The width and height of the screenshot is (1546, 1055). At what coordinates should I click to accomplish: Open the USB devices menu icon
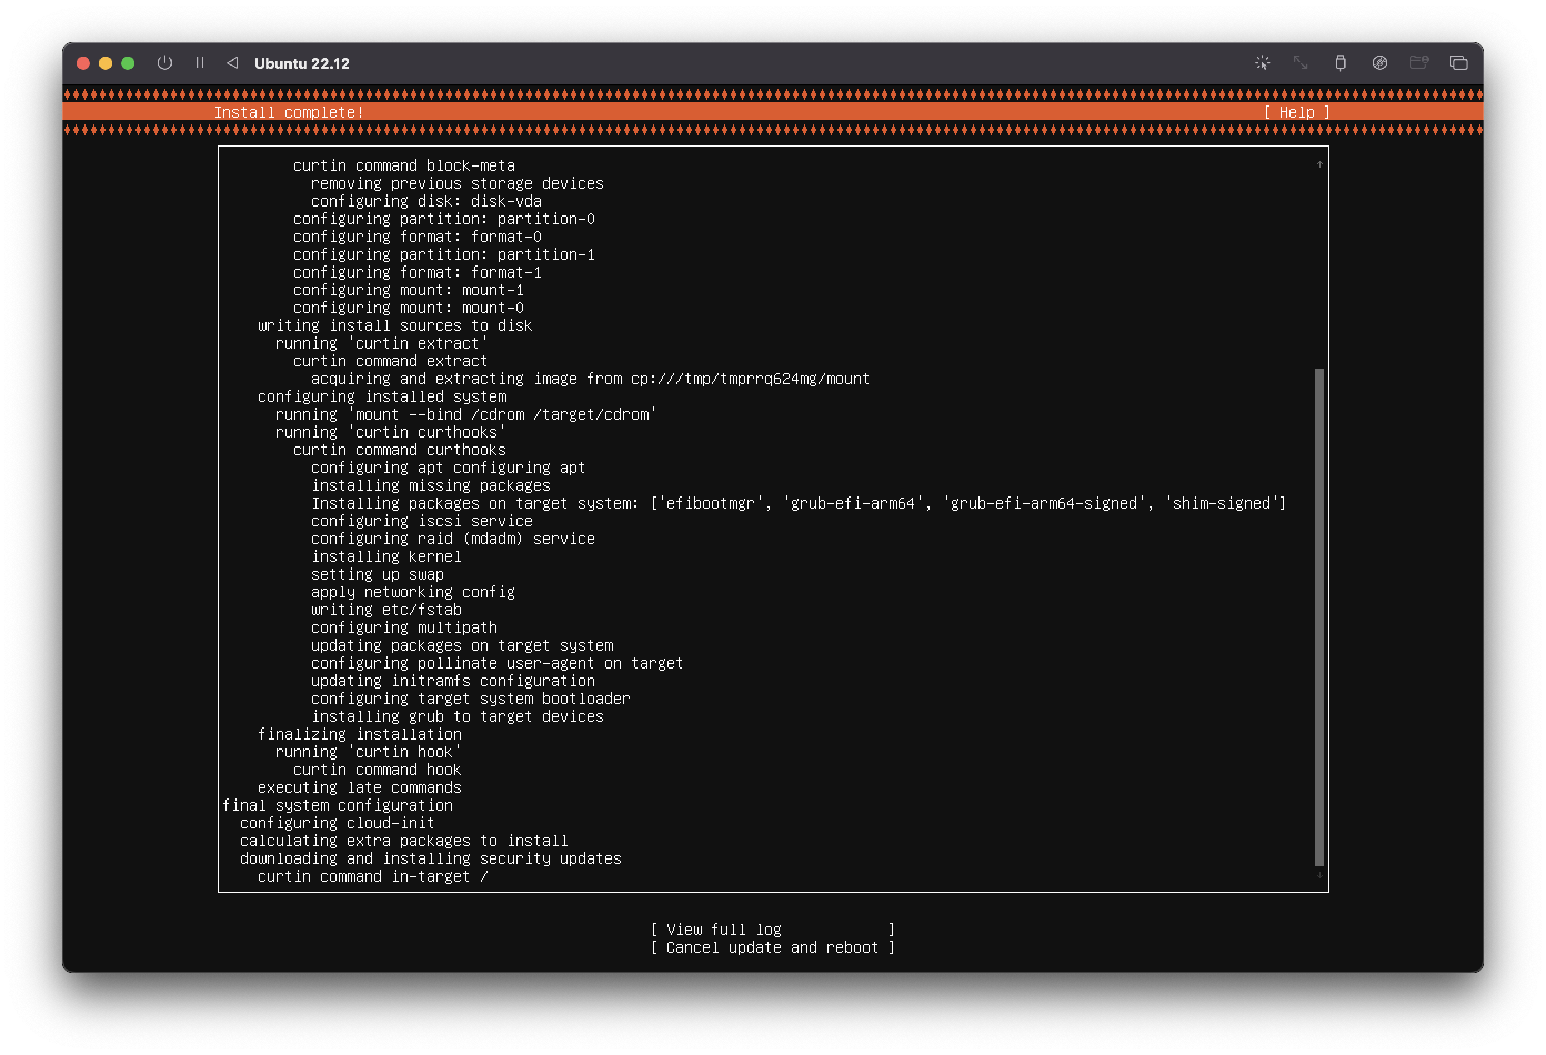(1340, 63)
